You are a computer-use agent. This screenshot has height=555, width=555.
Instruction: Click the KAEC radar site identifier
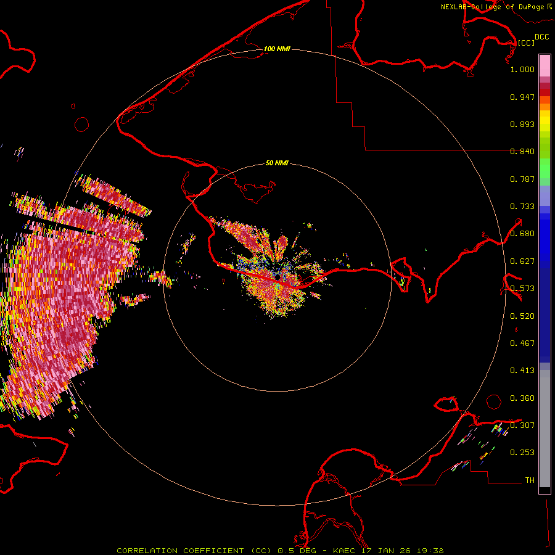(x=343, y=551)
